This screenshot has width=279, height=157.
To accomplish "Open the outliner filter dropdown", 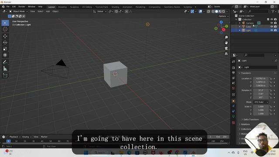I will [274, 11].
